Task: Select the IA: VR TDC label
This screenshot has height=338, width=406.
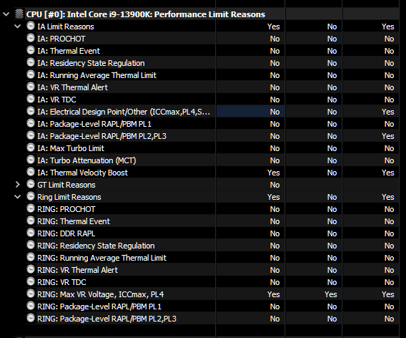Action: (x=56, y=100)
